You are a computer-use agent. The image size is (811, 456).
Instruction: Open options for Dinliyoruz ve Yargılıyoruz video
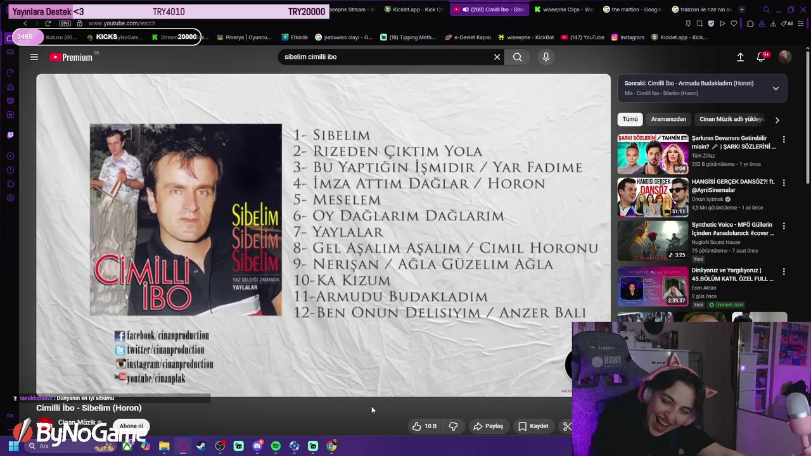pos(784,271)
